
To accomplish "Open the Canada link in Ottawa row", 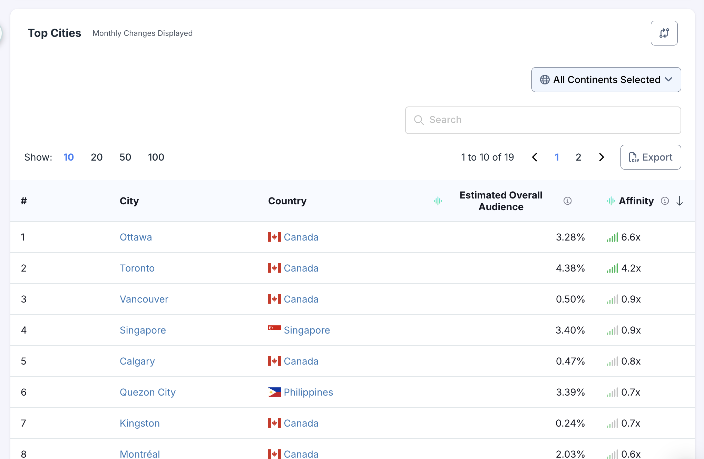I will 301,237.
